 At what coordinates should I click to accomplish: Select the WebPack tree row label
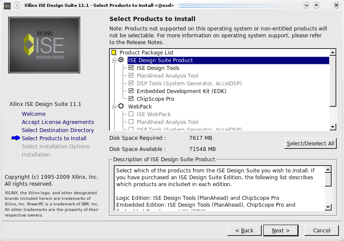[x=140, y=107]
